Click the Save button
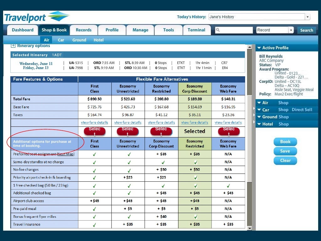 click(x=285, y=151)
